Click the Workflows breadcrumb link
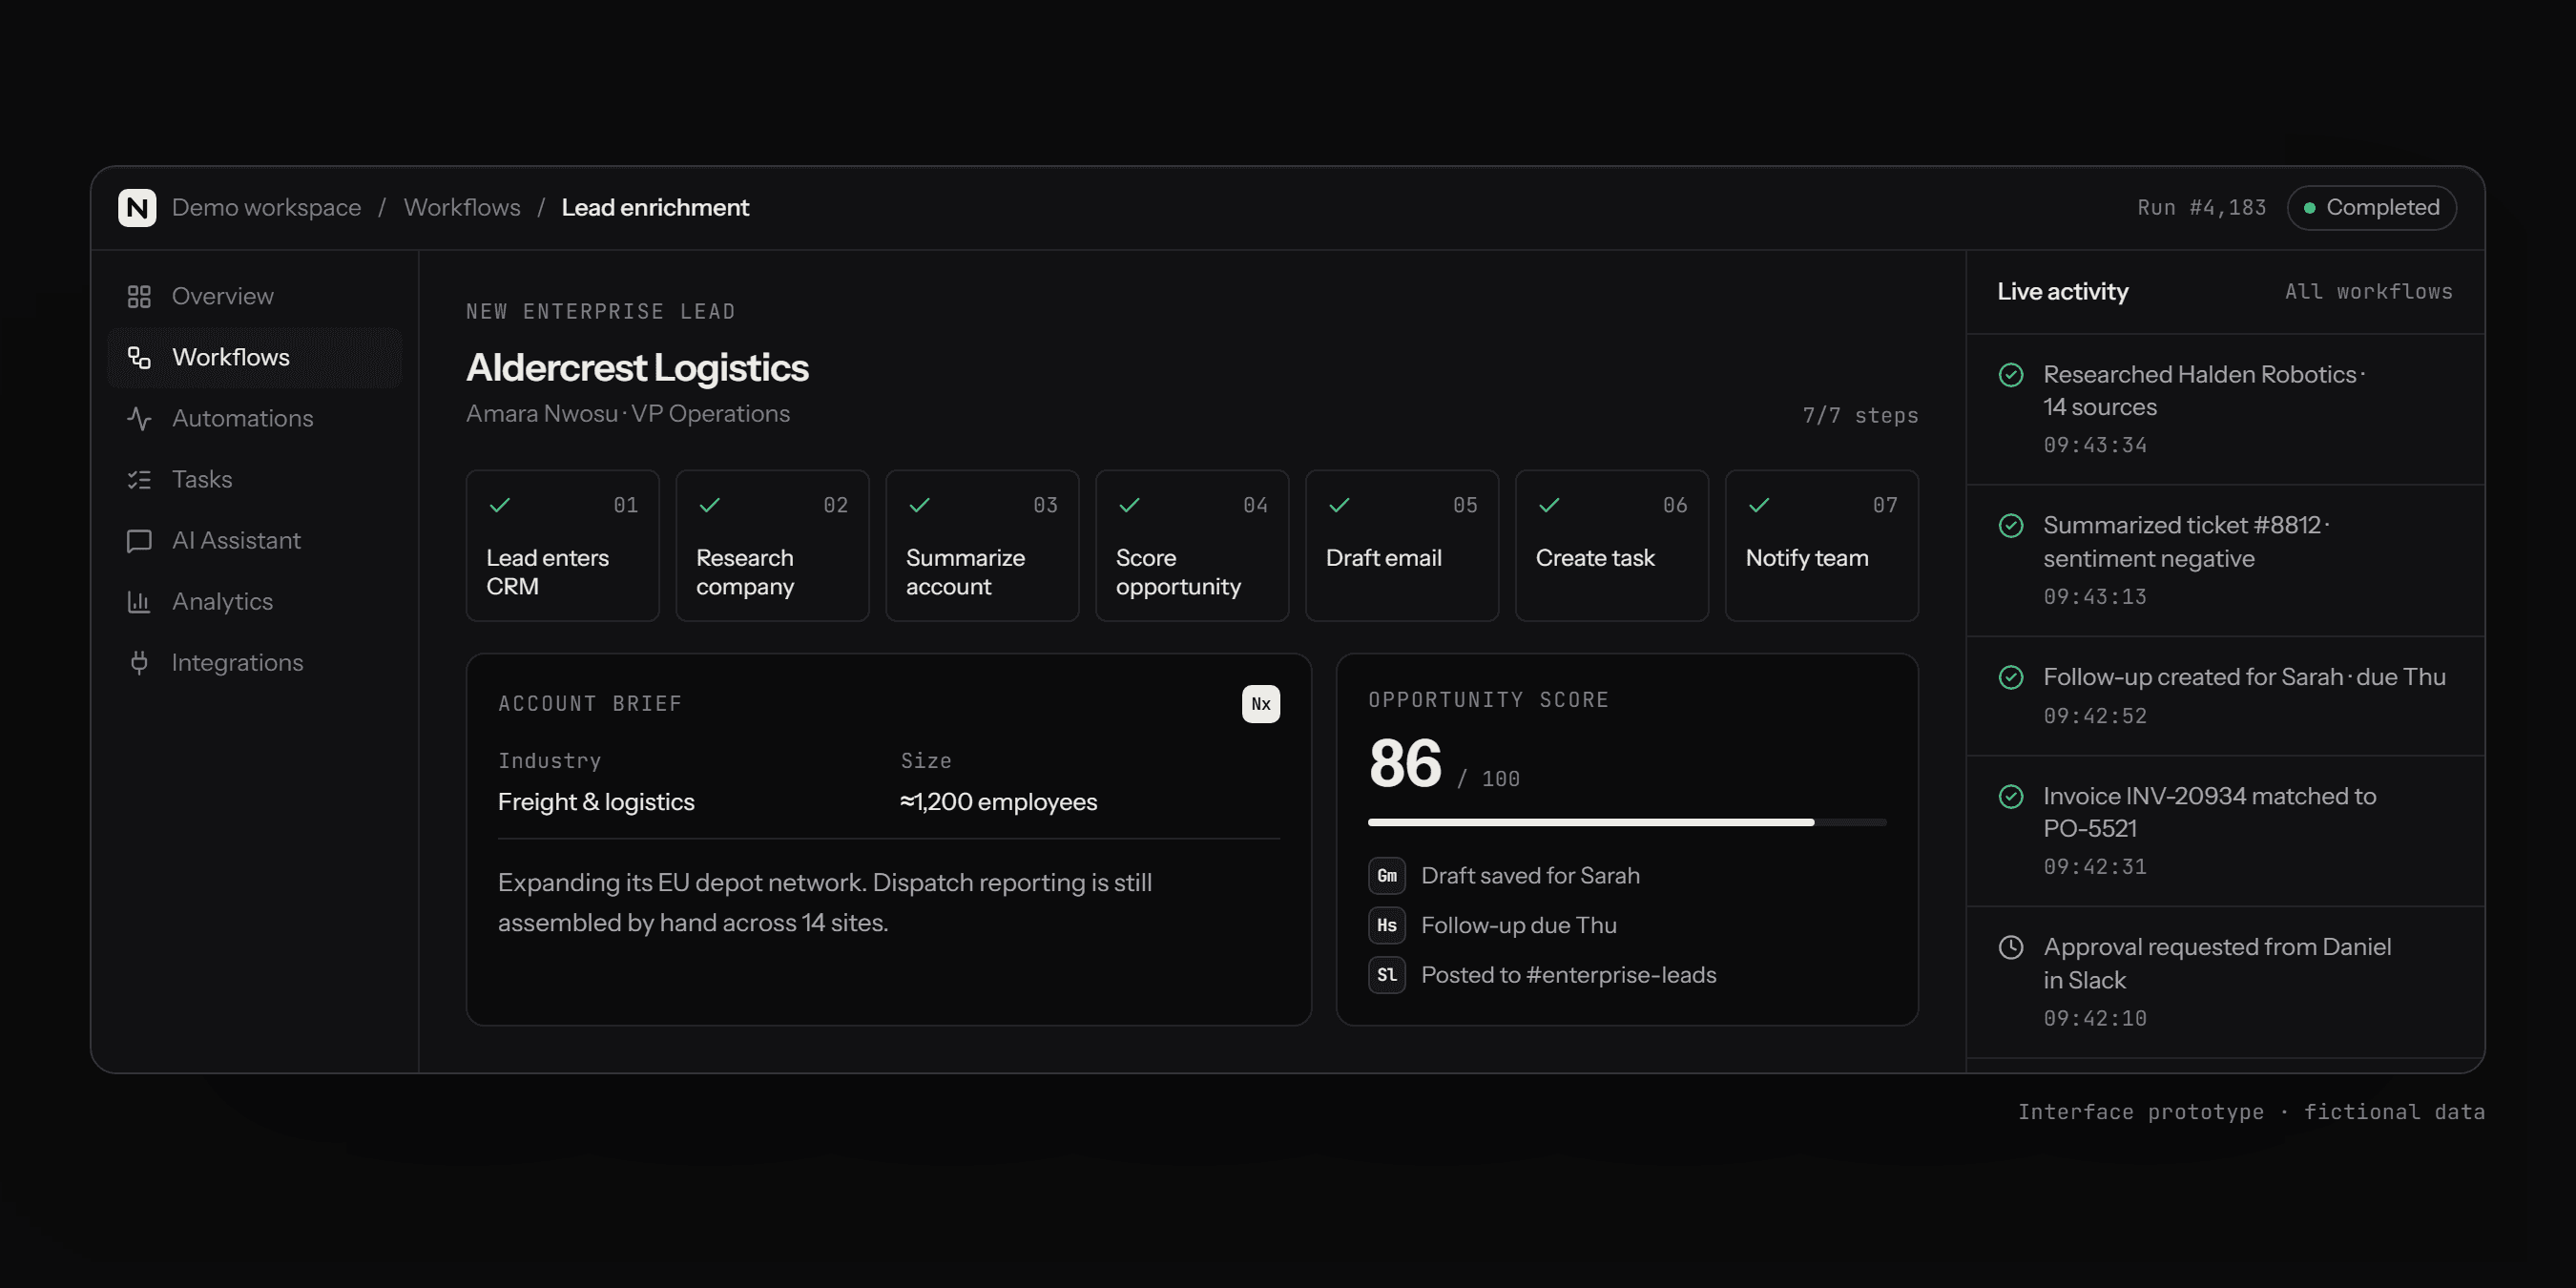 tap(462, 208)
